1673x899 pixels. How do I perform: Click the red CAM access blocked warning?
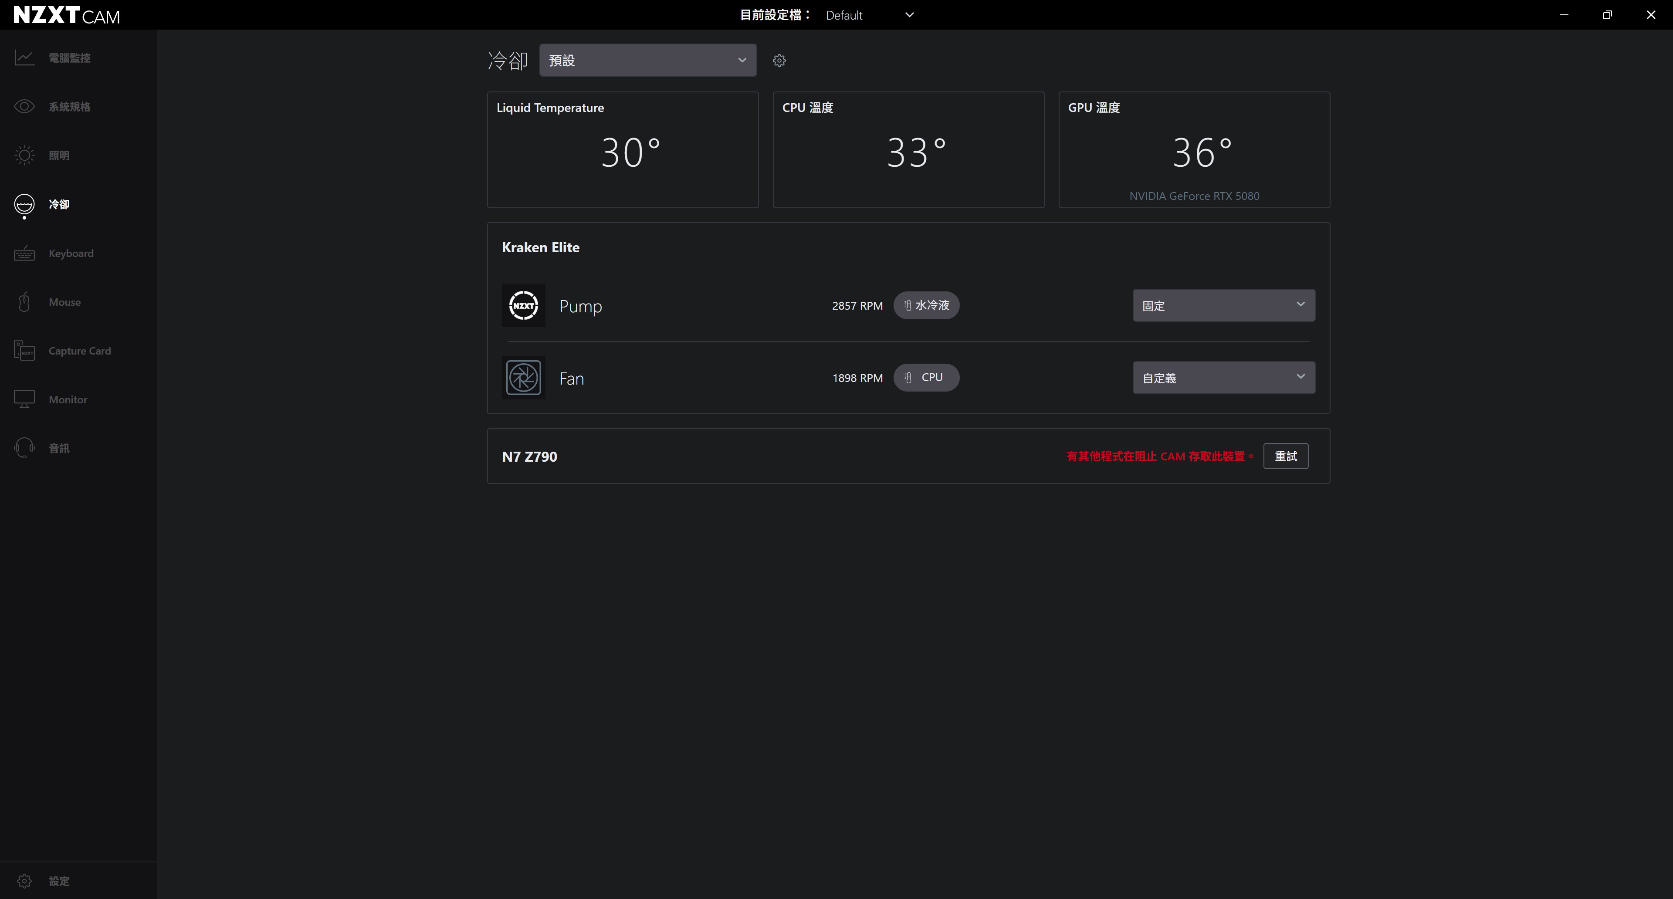pos(1160,456)
